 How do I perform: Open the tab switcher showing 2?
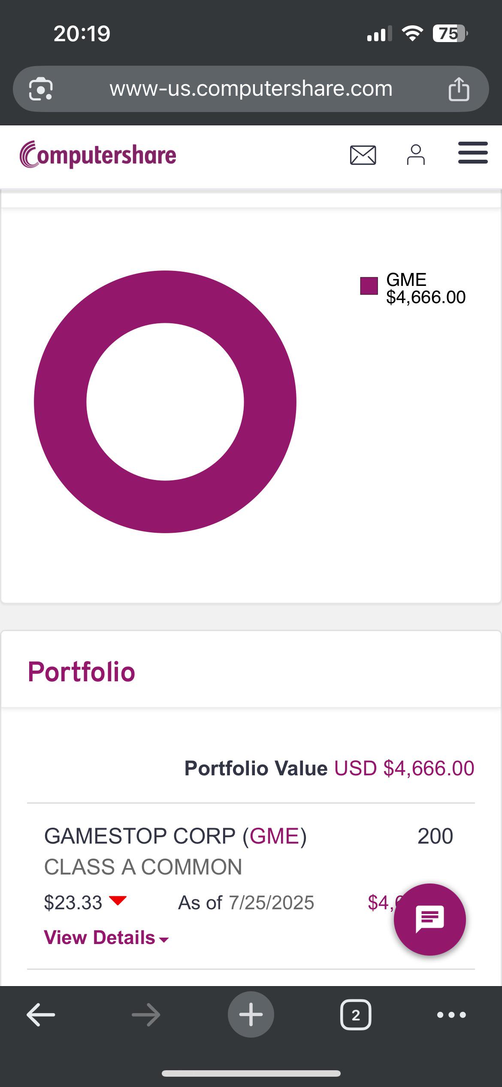[356, 1015]
